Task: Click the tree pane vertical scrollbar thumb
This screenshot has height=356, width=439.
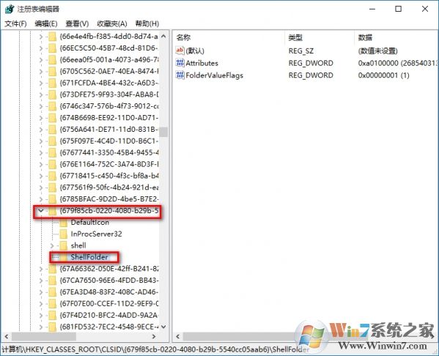Action: coord(163,132)
